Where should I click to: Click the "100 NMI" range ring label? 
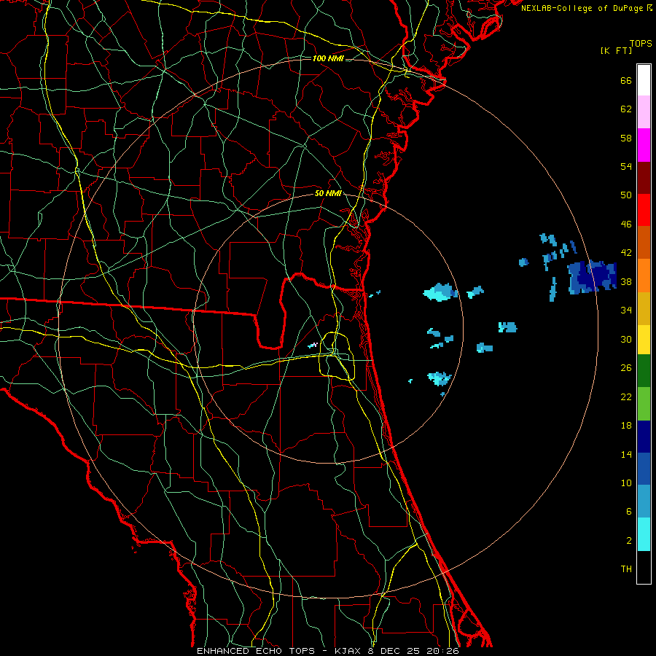pyautogui.click(x=328, y=58)
